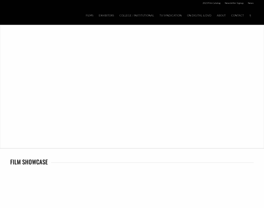Image resolution: width=264 pixels, height=208 pixels.
Task: Go to the EXHIBITORS page
Action: pos(106,16)
